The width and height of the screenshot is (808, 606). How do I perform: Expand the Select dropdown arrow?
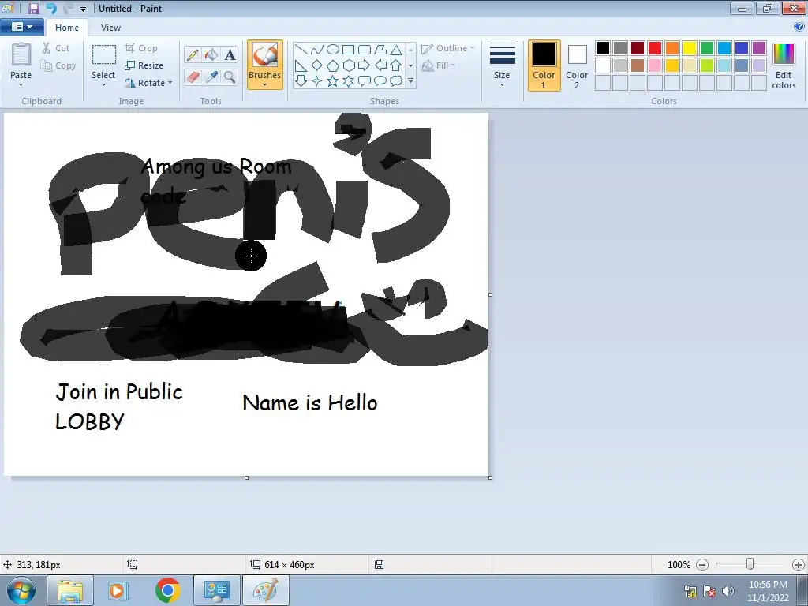pos(103,85)
